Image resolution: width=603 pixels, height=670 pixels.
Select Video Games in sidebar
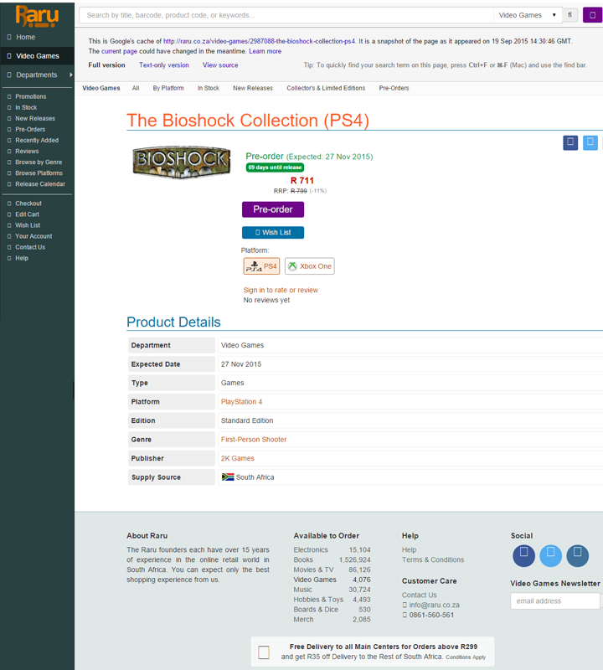coord(37,56)
